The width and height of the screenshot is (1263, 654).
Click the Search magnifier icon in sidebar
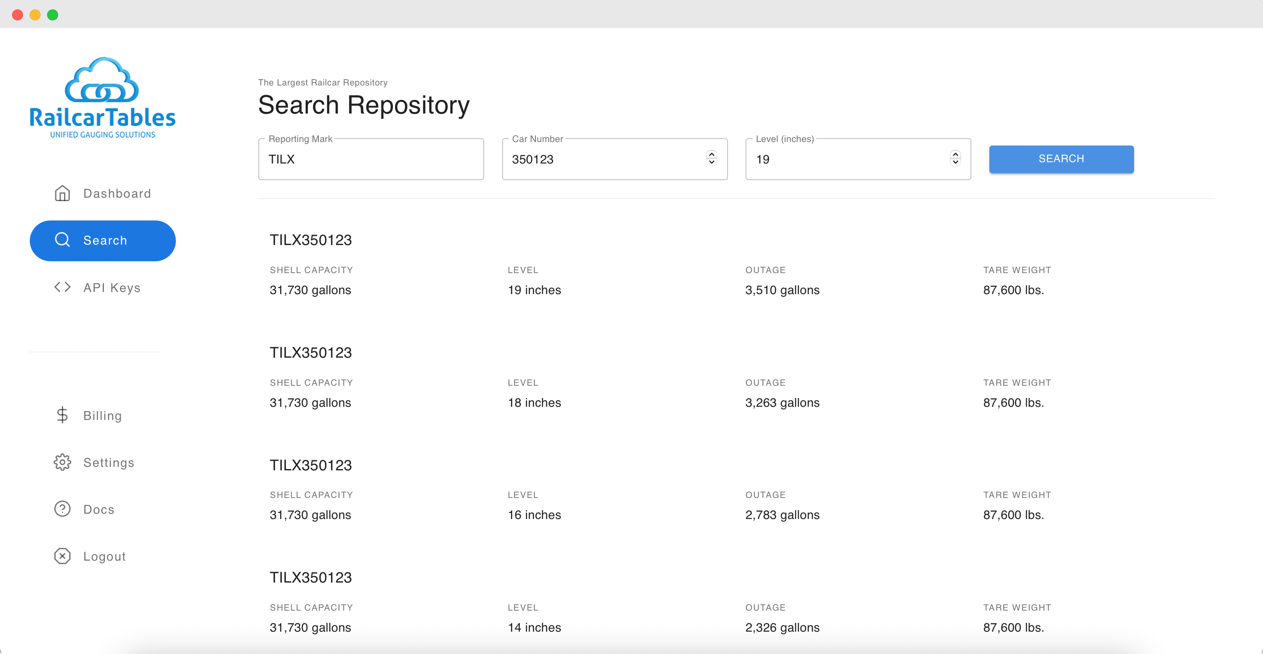[62, 240]
